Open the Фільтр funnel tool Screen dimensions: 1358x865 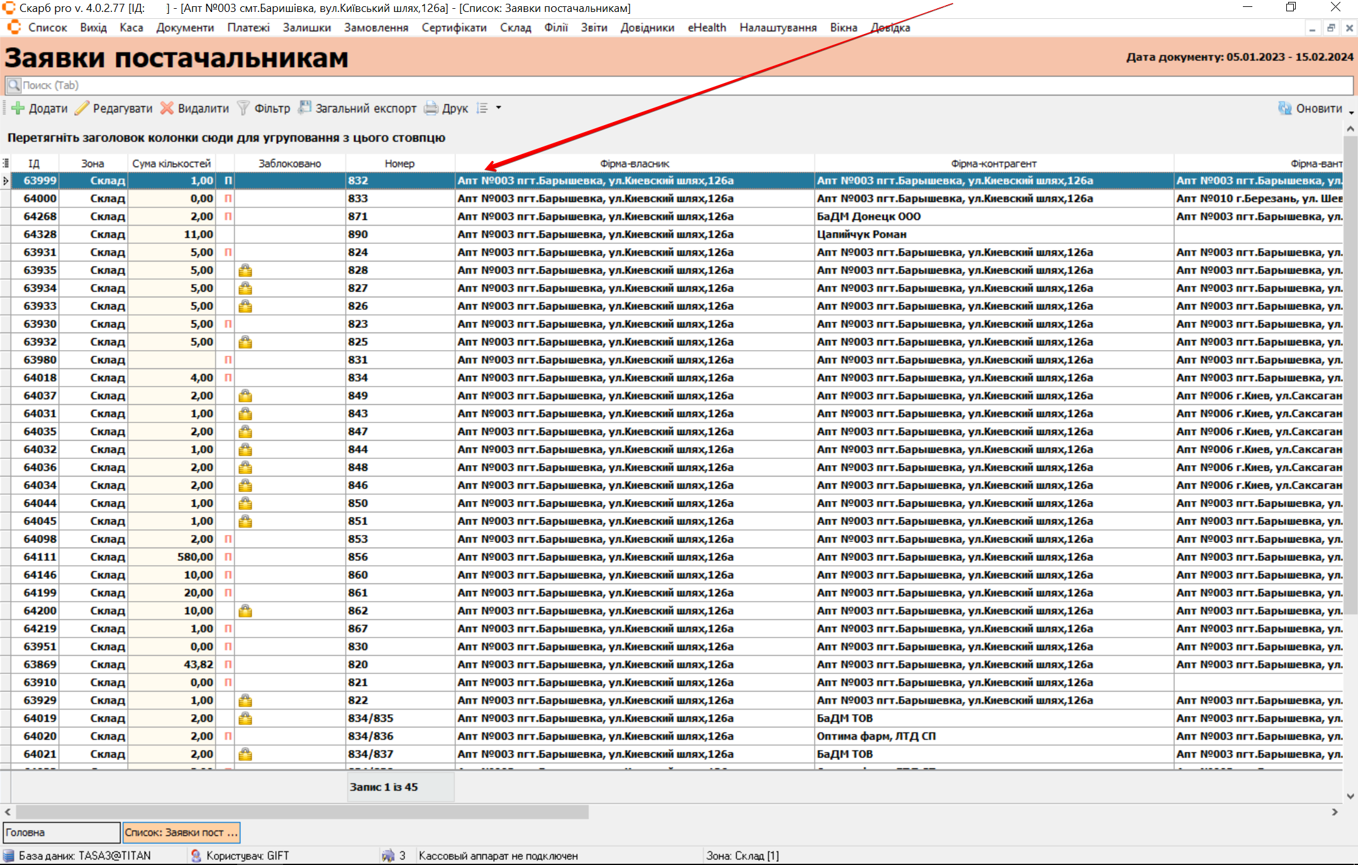tap(243, 108)
